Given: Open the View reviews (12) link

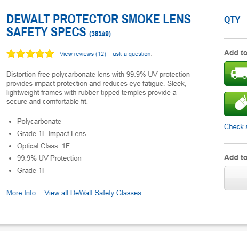Looking at the screenshot, I should click(83, 54).
